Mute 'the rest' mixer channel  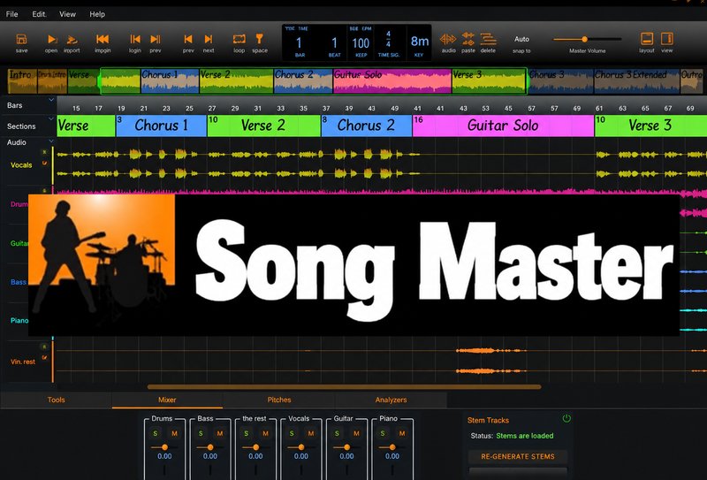click(x=266, y=433)
